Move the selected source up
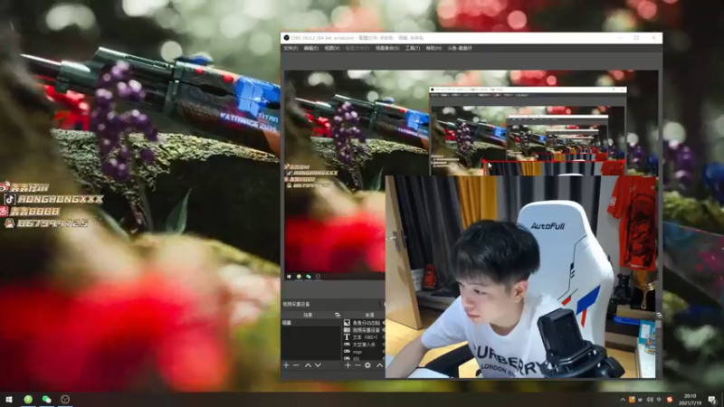 379,365
